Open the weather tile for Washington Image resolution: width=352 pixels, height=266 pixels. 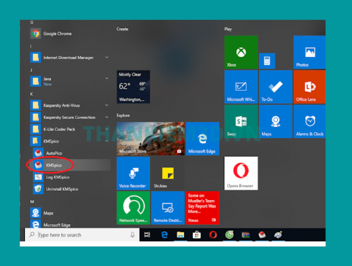(133, 87)
